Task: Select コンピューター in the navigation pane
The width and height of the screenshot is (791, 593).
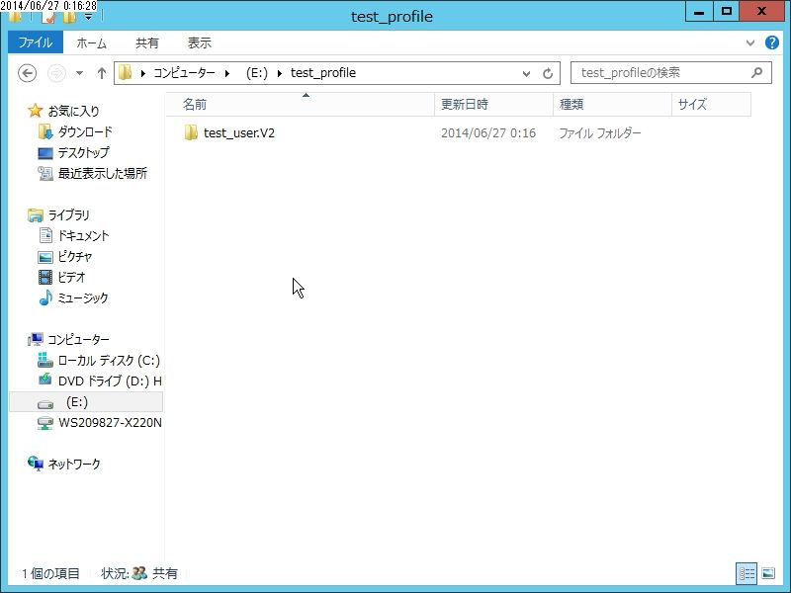Action: pos(79,339)
